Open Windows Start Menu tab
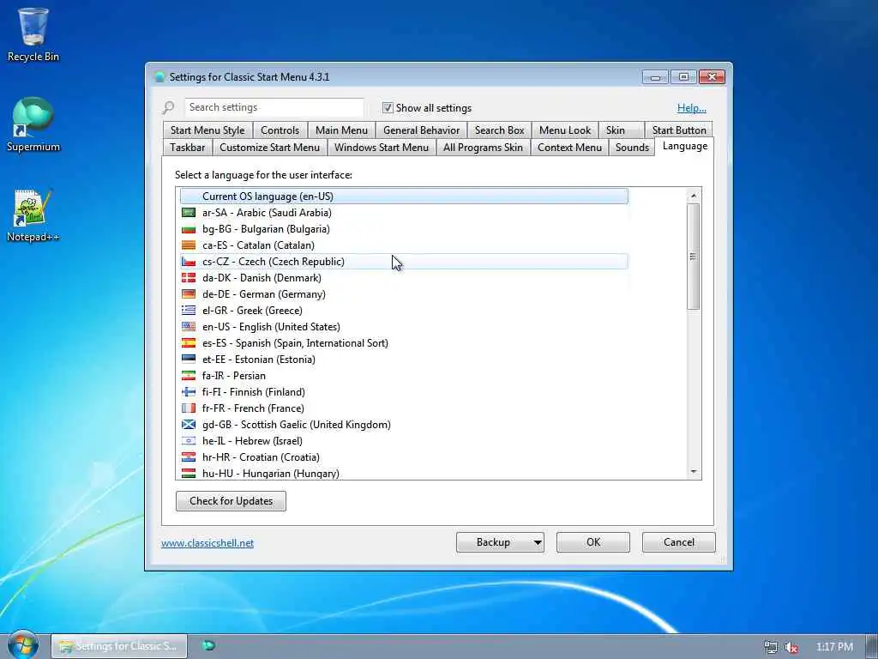This screenshot has height=659, width=878. (x=382, y=147)
